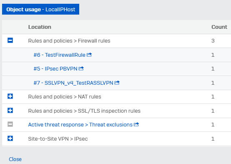
Task: Open external link icon beside SSLVPN_v4_TestRASSLVPN
Action: (x=117, y=83)
